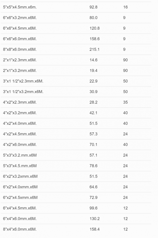
Task: Select the 57.3 weight value
Action: 93,134
